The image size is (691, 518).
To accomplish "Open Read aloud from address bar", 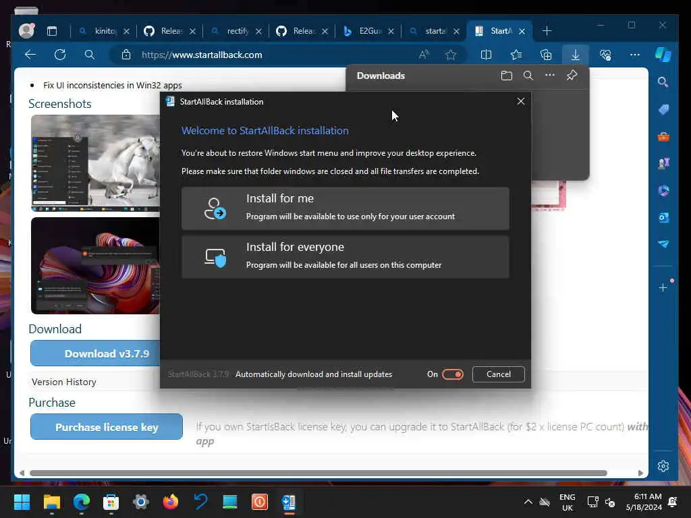I will tap(424, 55).
